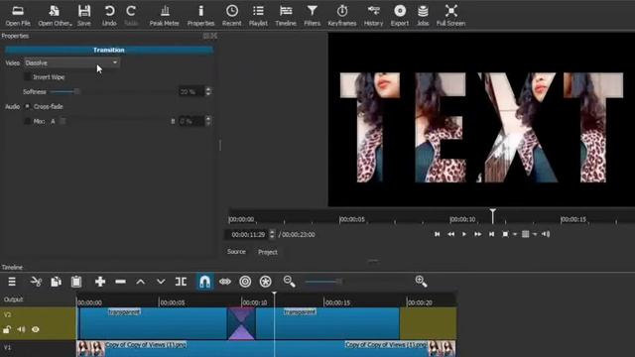
Task: Open File from the main toolbar
Action: tap(18, 16)
